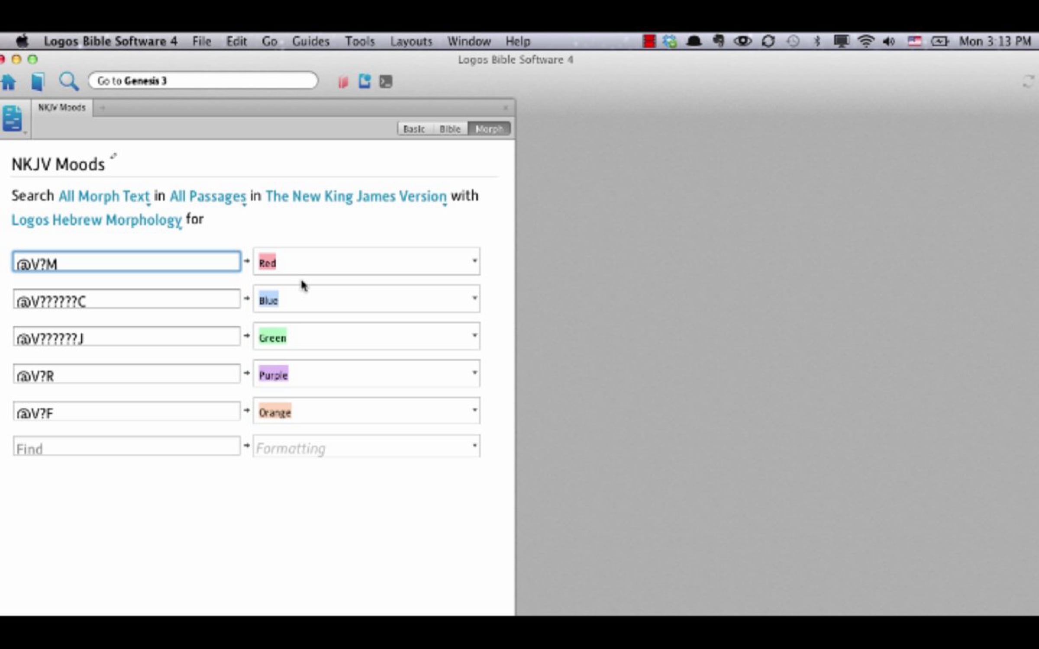Open the Edit menu

point(236,42)
